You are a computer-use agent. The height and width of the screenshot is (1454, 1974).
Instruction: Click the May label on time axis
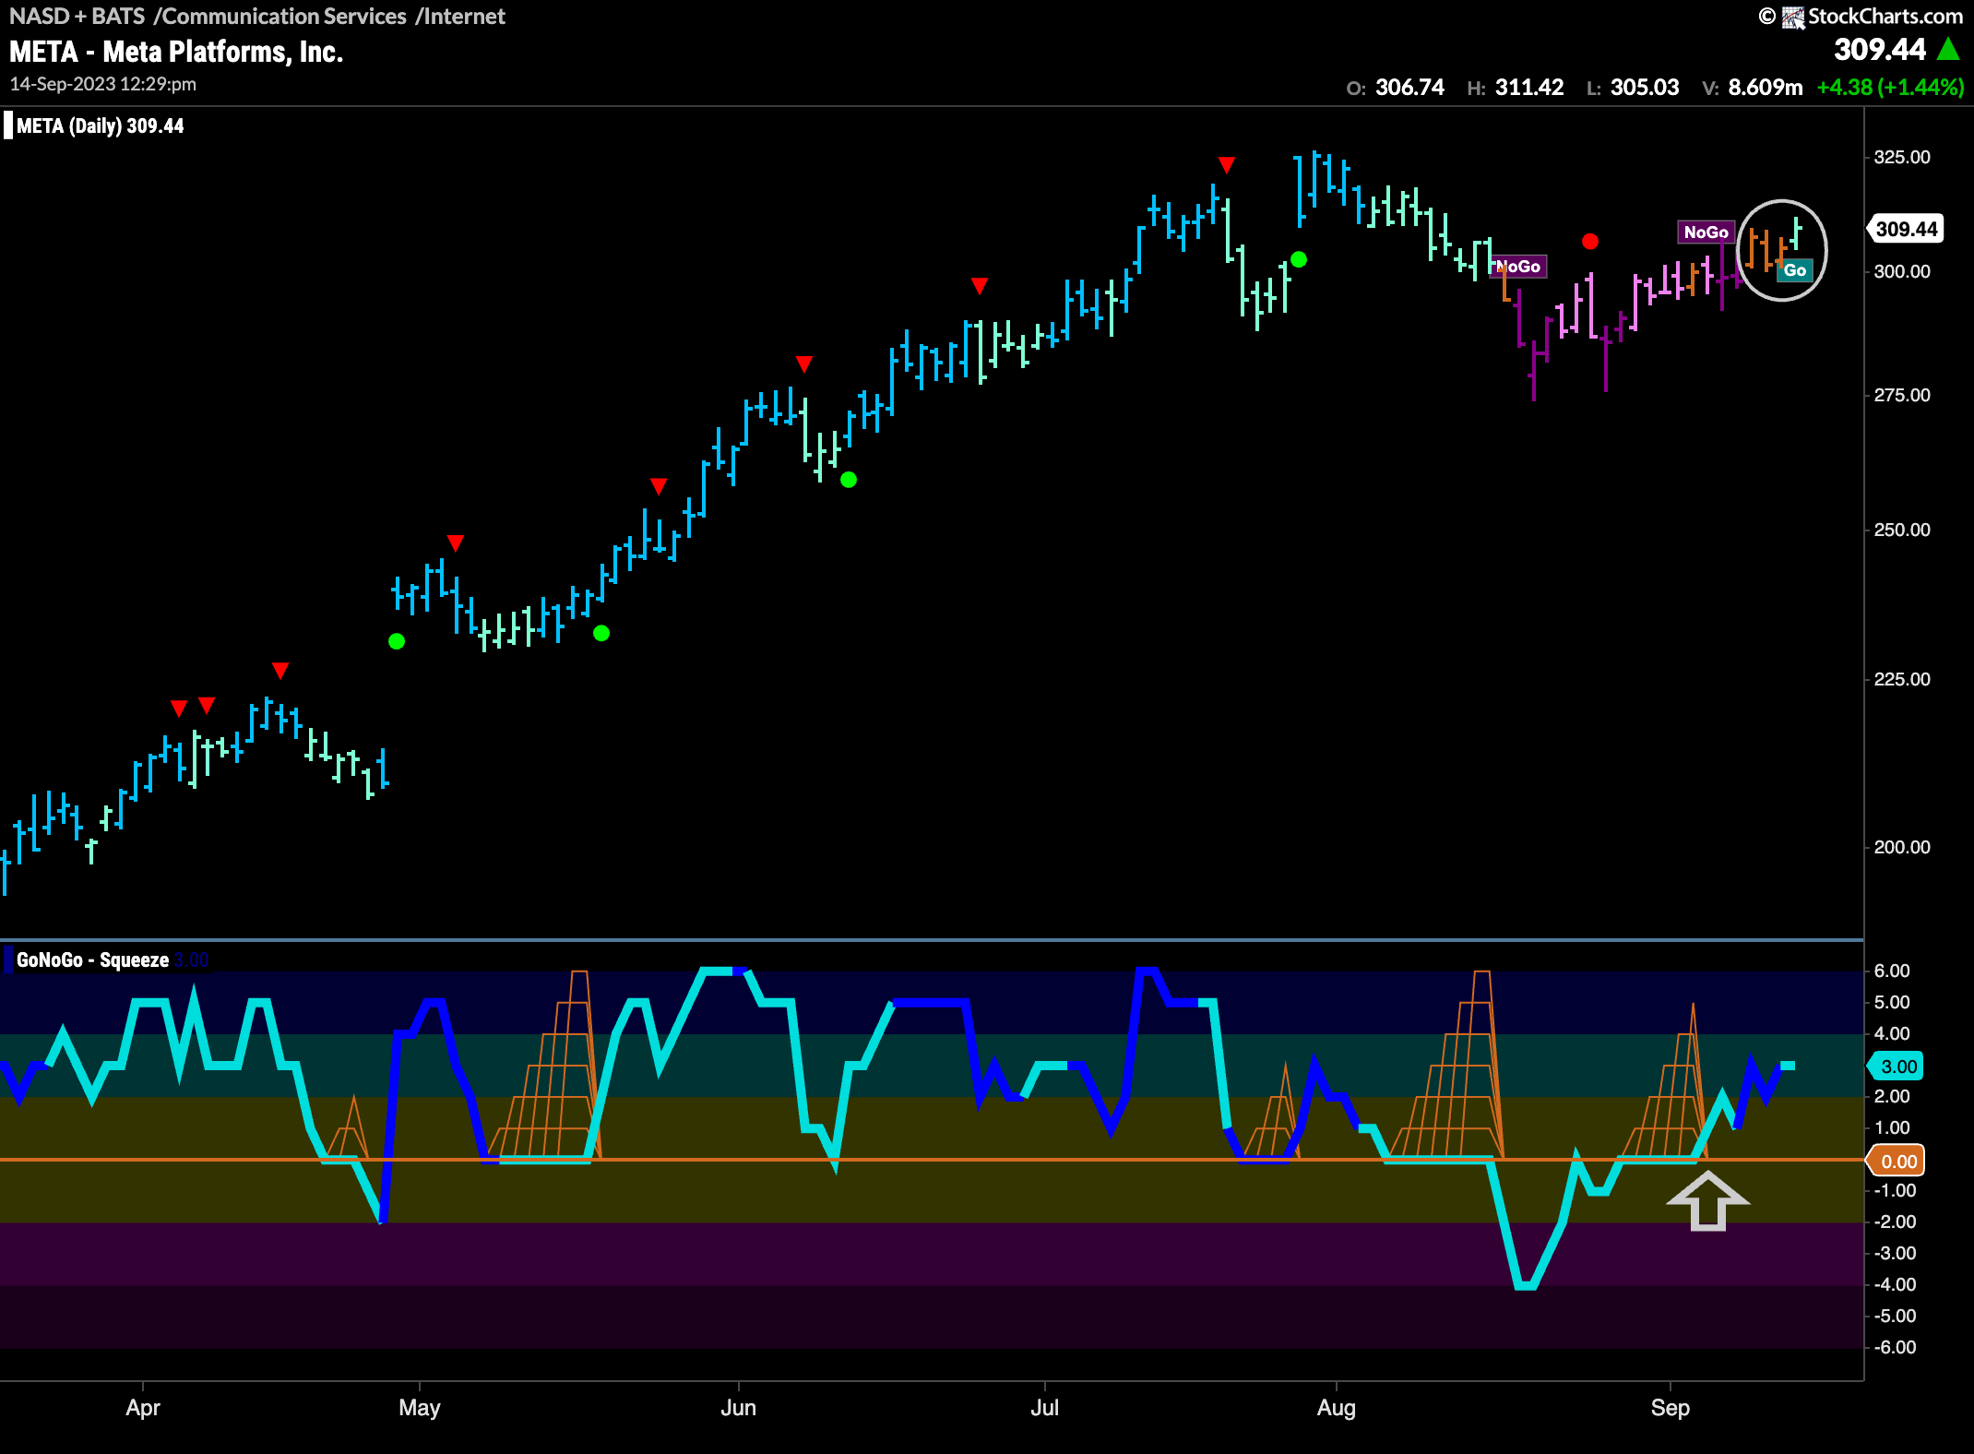click(420, 1408)
